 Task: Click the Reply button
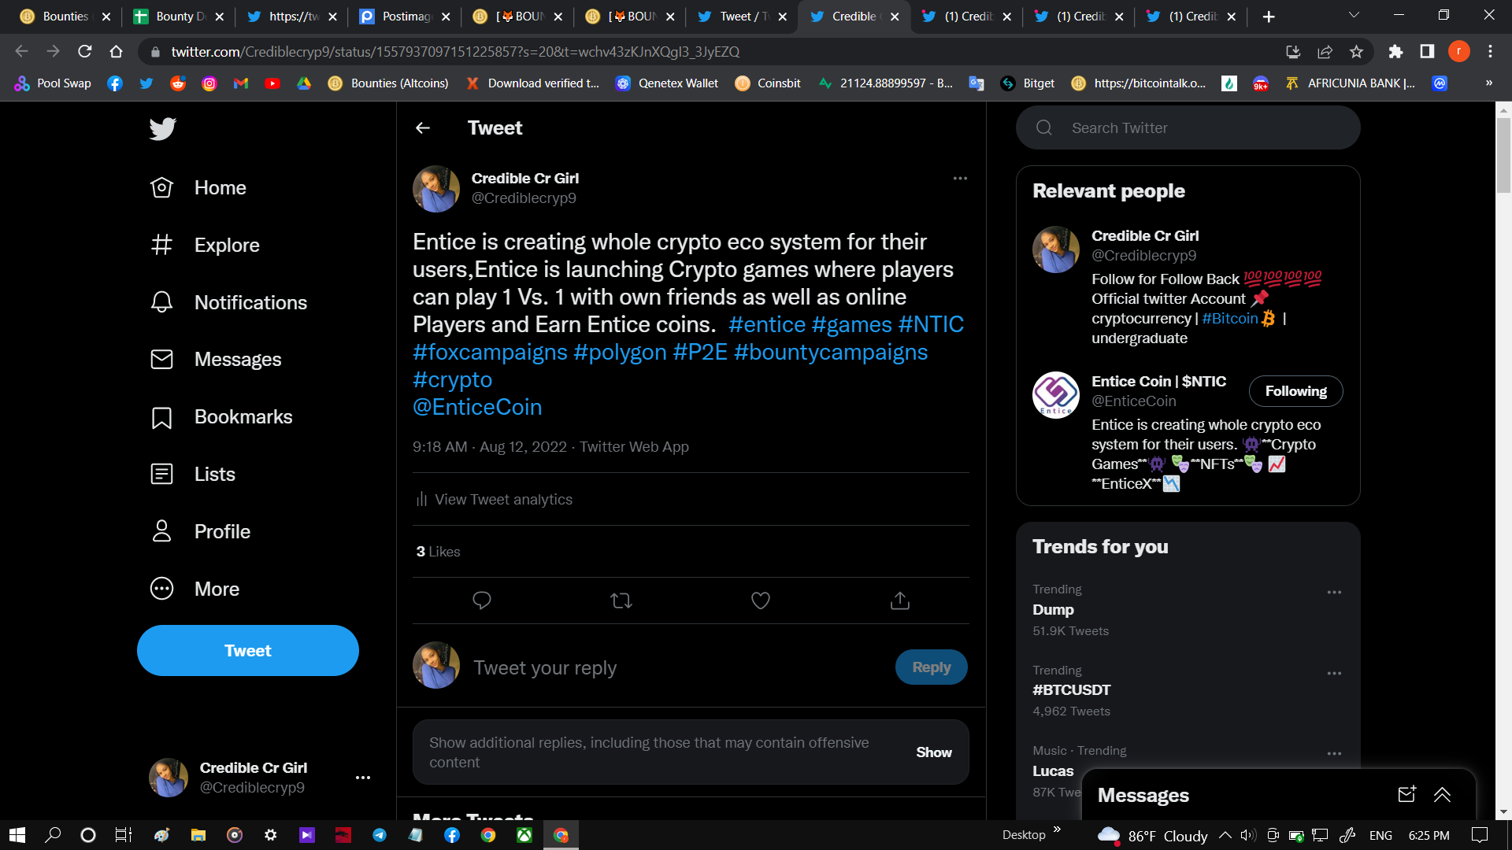pos(932,667)
